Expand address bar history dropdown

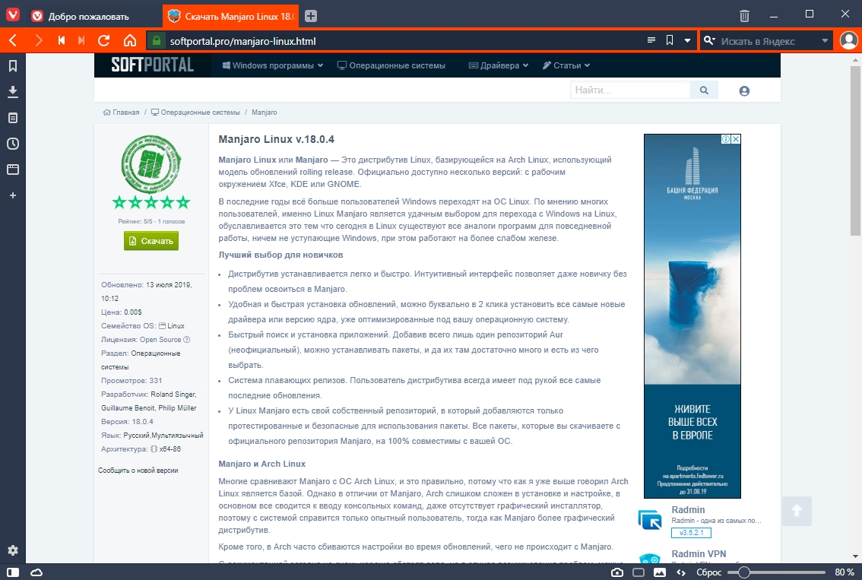687,41
